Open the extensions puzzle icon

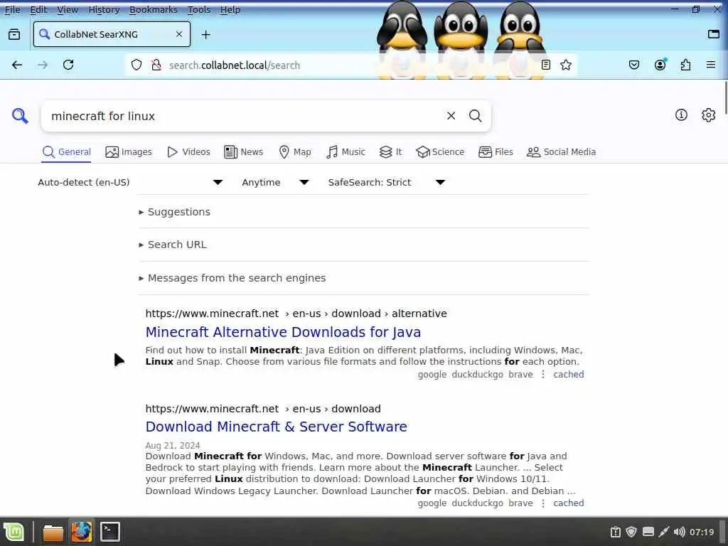point(685,65)
